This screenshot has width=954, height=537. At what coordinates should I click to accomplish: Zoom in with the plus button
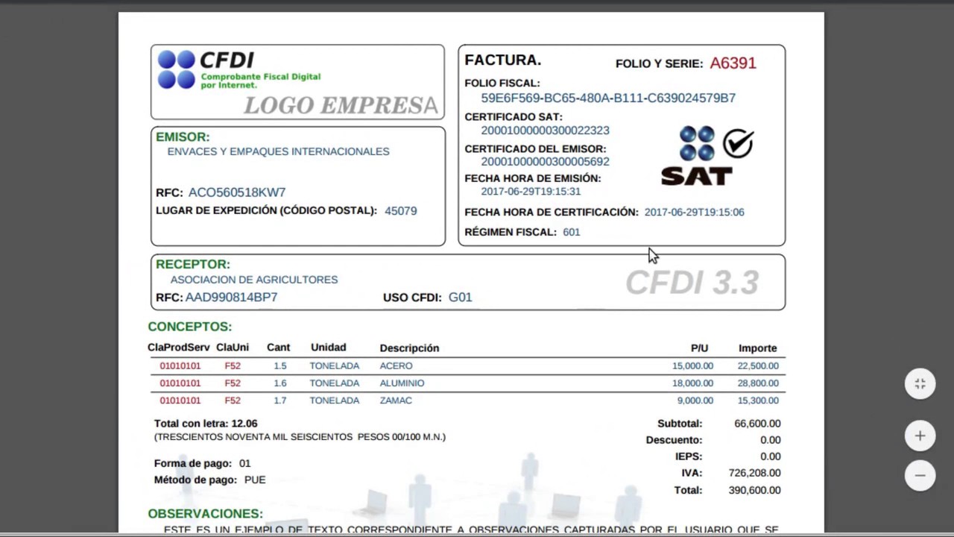click(920, 436)
